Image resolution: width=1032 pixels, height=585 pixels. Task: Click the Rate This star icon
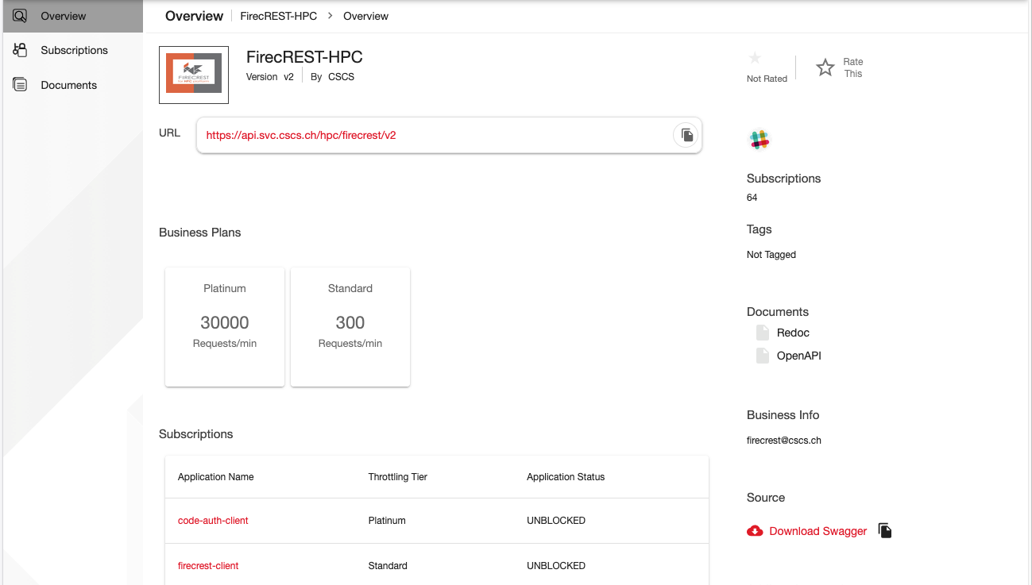[x=825, y=67]
